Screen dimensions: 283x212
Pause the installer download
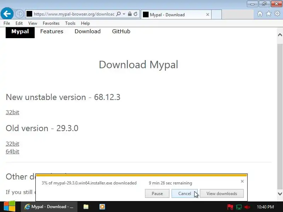(x=157, y=193)
